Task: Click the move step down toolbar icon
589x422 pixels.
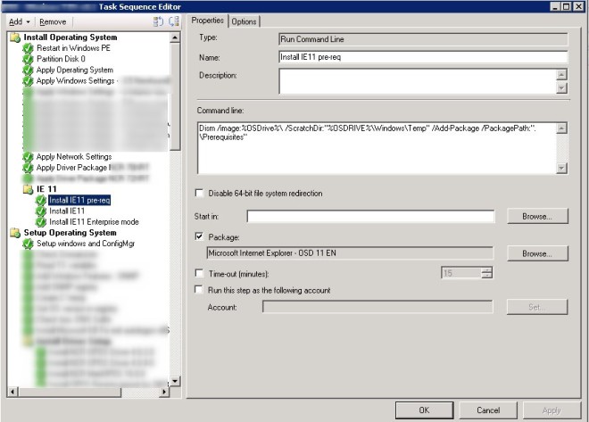Action: coord(174,21)
